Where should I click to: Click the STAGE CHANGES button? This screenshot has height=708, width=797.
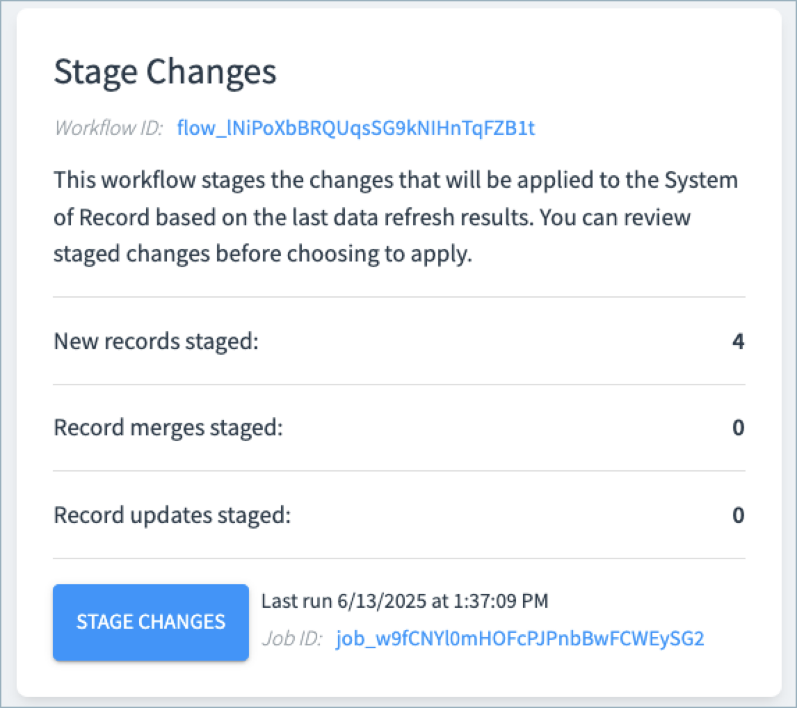(x=150, y=622)
